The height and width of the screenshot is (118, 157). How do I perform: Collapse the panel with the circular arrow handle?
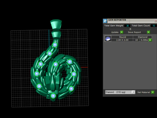click(130, 29)
